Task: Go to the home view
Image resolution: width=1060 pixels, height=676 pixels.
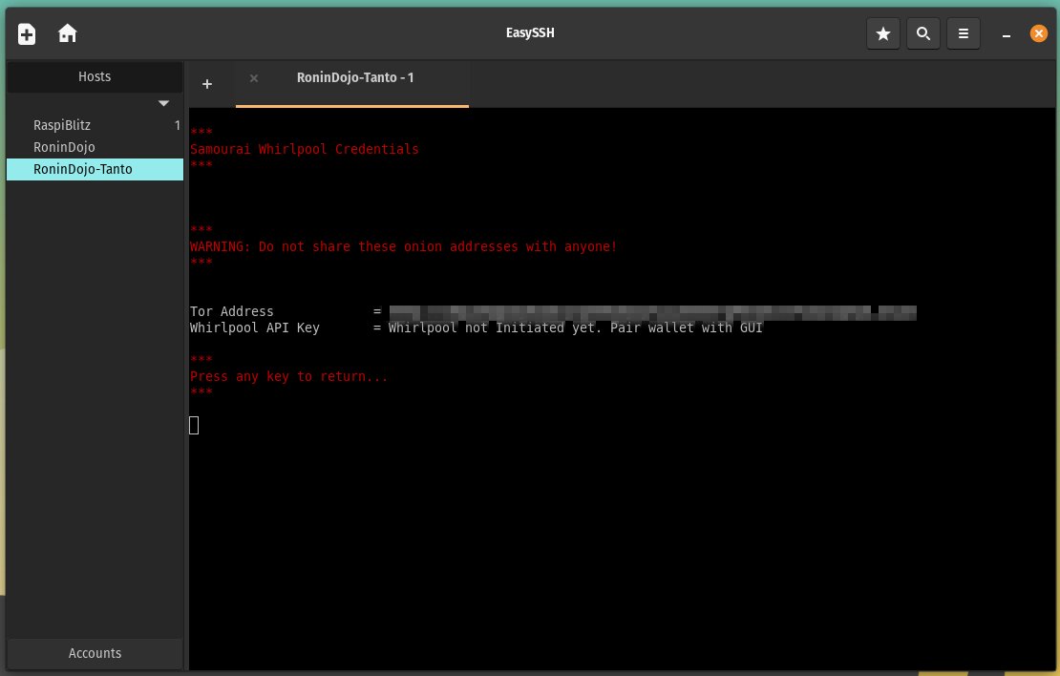Action: click(68, 33)
